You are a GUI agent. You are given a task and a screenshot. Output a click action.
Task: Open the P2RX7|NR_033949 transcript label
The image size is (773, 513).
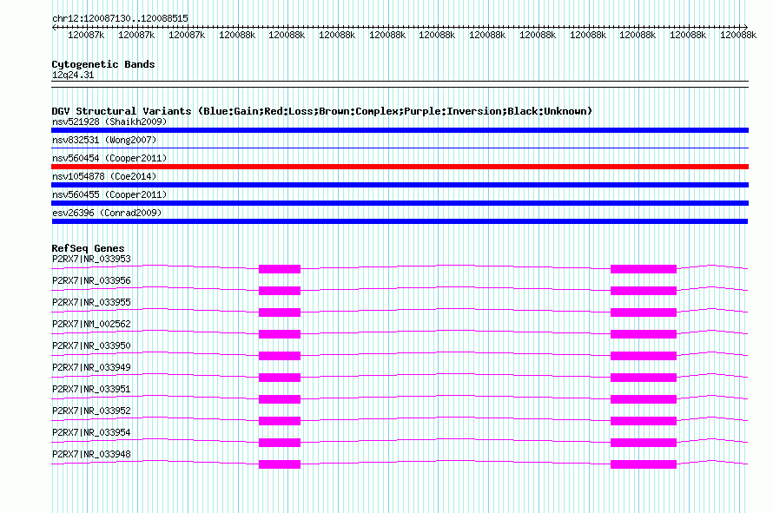[91, 367]
